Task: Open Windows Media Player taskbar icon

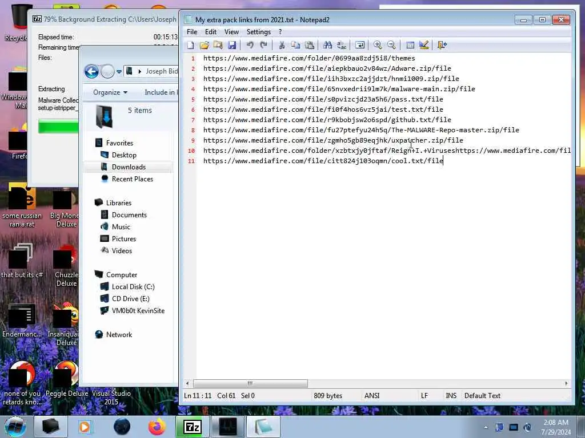Action: 85,427
